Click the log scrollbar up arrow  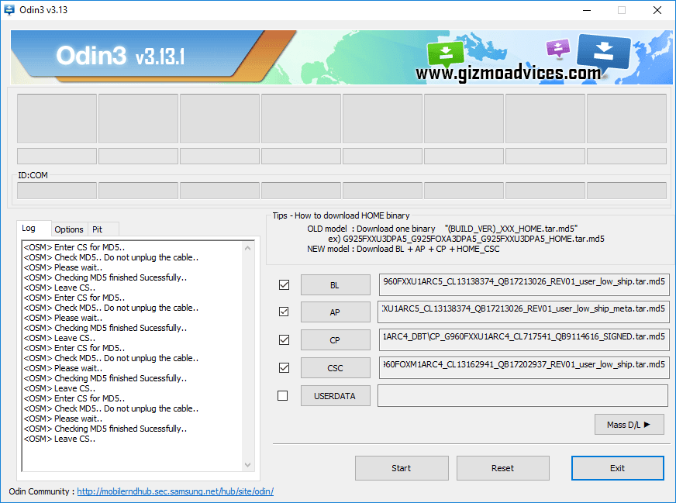coord(247,248)
